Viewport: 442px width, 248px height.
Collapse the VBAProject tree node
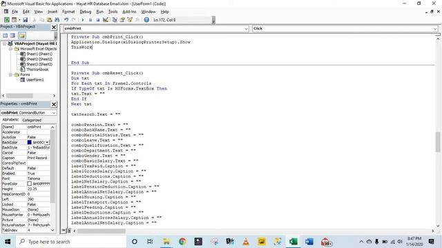(4, 43)
